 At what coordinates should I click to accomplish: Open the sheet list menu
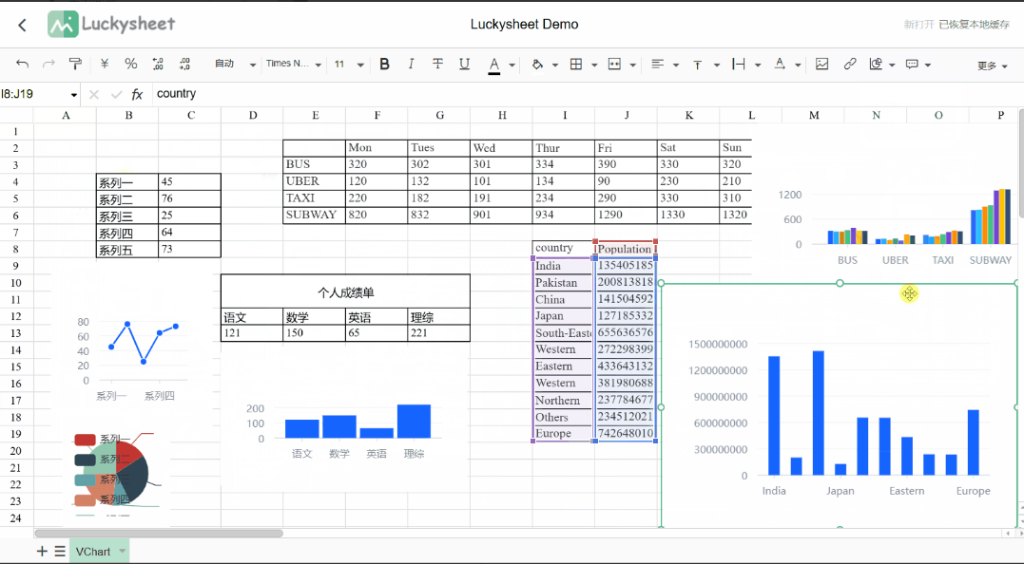click(60, 552)
